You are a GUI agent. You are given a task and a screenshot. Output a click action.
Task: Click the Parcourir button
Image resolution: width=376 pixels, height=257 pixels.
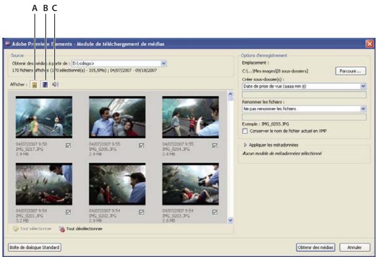[350, 71]
